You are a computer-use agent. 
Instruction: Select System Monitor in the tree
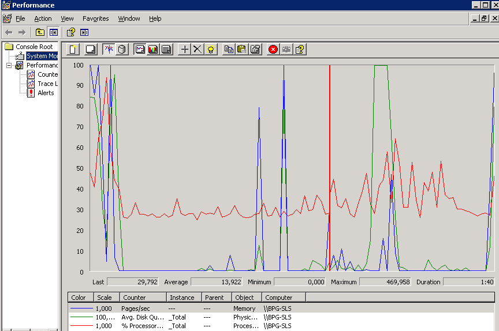pos(41,56)
